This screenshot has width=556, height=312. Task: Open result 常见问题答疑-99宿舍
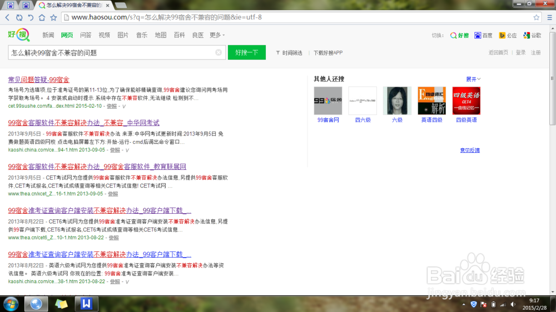[39, 80]
